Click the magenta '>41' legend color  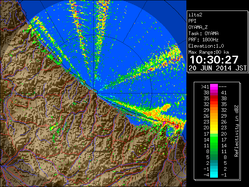click(x=214, y=86)
